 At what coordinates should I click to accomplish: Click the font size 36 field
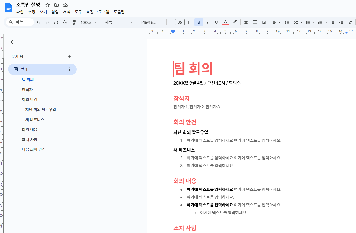pos(180,22)
